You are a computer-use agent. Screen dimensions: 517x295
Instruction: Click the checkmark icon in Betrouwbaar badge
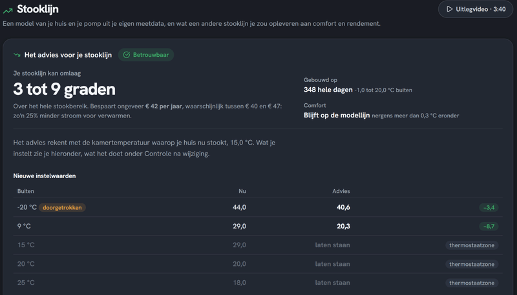(126, 55)
